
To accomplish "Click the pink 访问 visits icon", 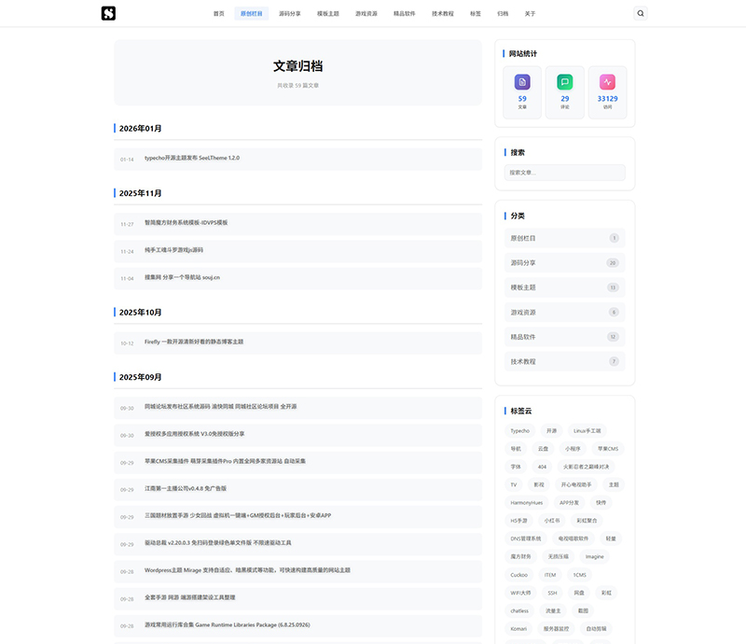I will click(x=608, y=82).
